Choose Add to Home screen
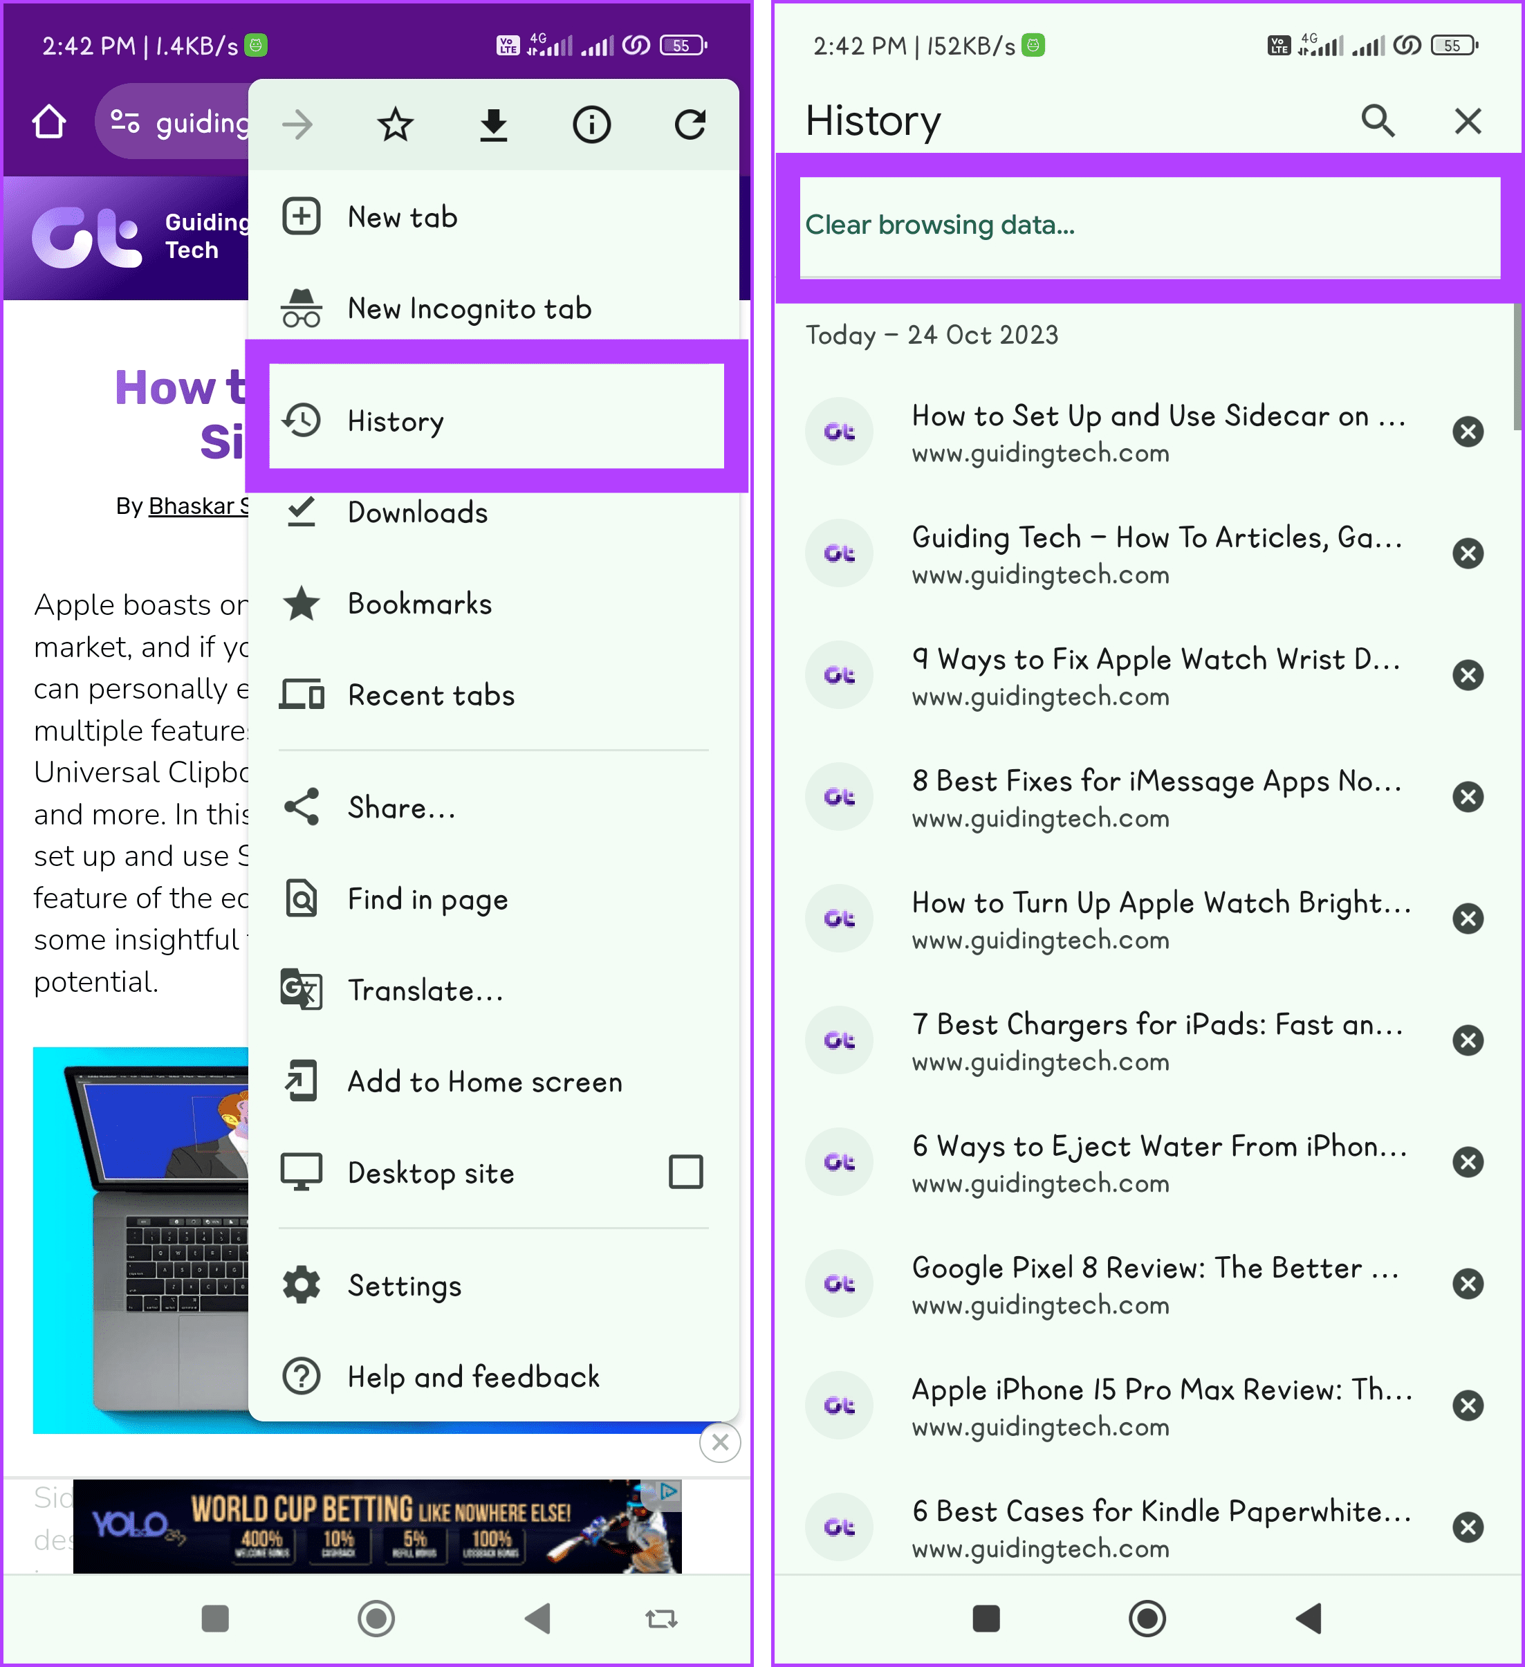The height and width of the screenshot is (1667, 1525). 493,1082
